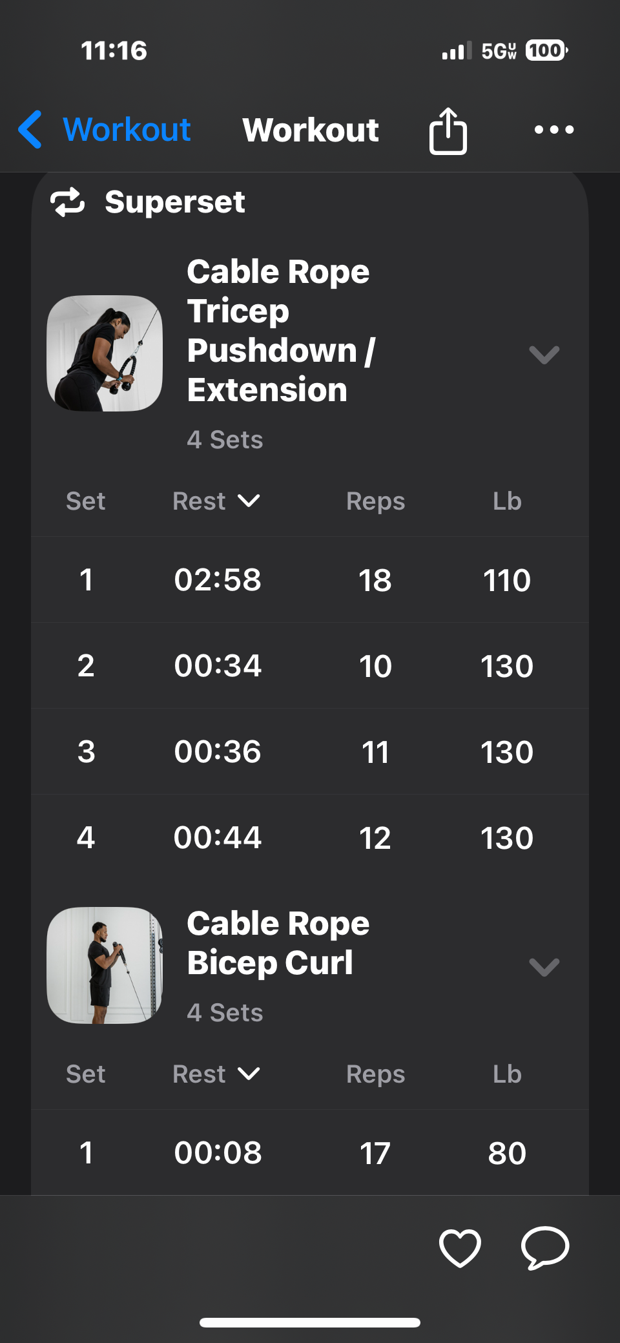Go back via blue Workout link
620x1343 pixels.
[x=127, y=130]
